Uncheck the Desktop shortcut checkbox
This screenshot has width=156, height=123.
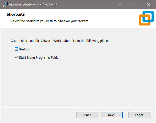(17, 49)
